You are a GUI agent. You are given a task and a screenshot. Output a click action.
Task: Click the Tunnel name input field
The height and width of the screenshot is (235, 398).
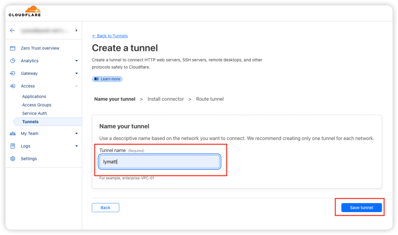coord(160,162)
